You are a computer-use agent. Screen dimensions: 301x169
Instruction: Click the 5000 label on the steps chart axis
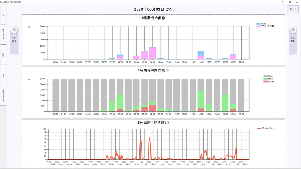tap(42, 26)
